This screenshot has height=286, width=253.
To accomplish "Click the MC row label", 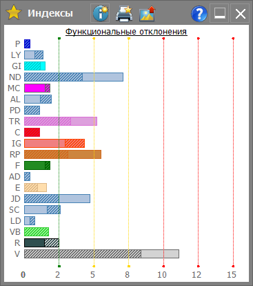I will coord(14,88).
